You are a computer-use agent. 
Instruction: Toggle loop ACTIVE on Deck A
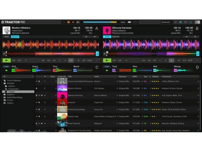[x=90, y=60]
